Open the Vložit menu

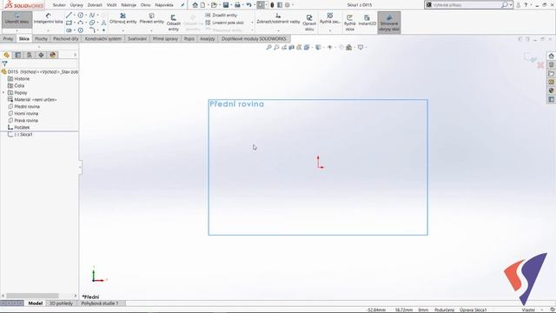111,5
